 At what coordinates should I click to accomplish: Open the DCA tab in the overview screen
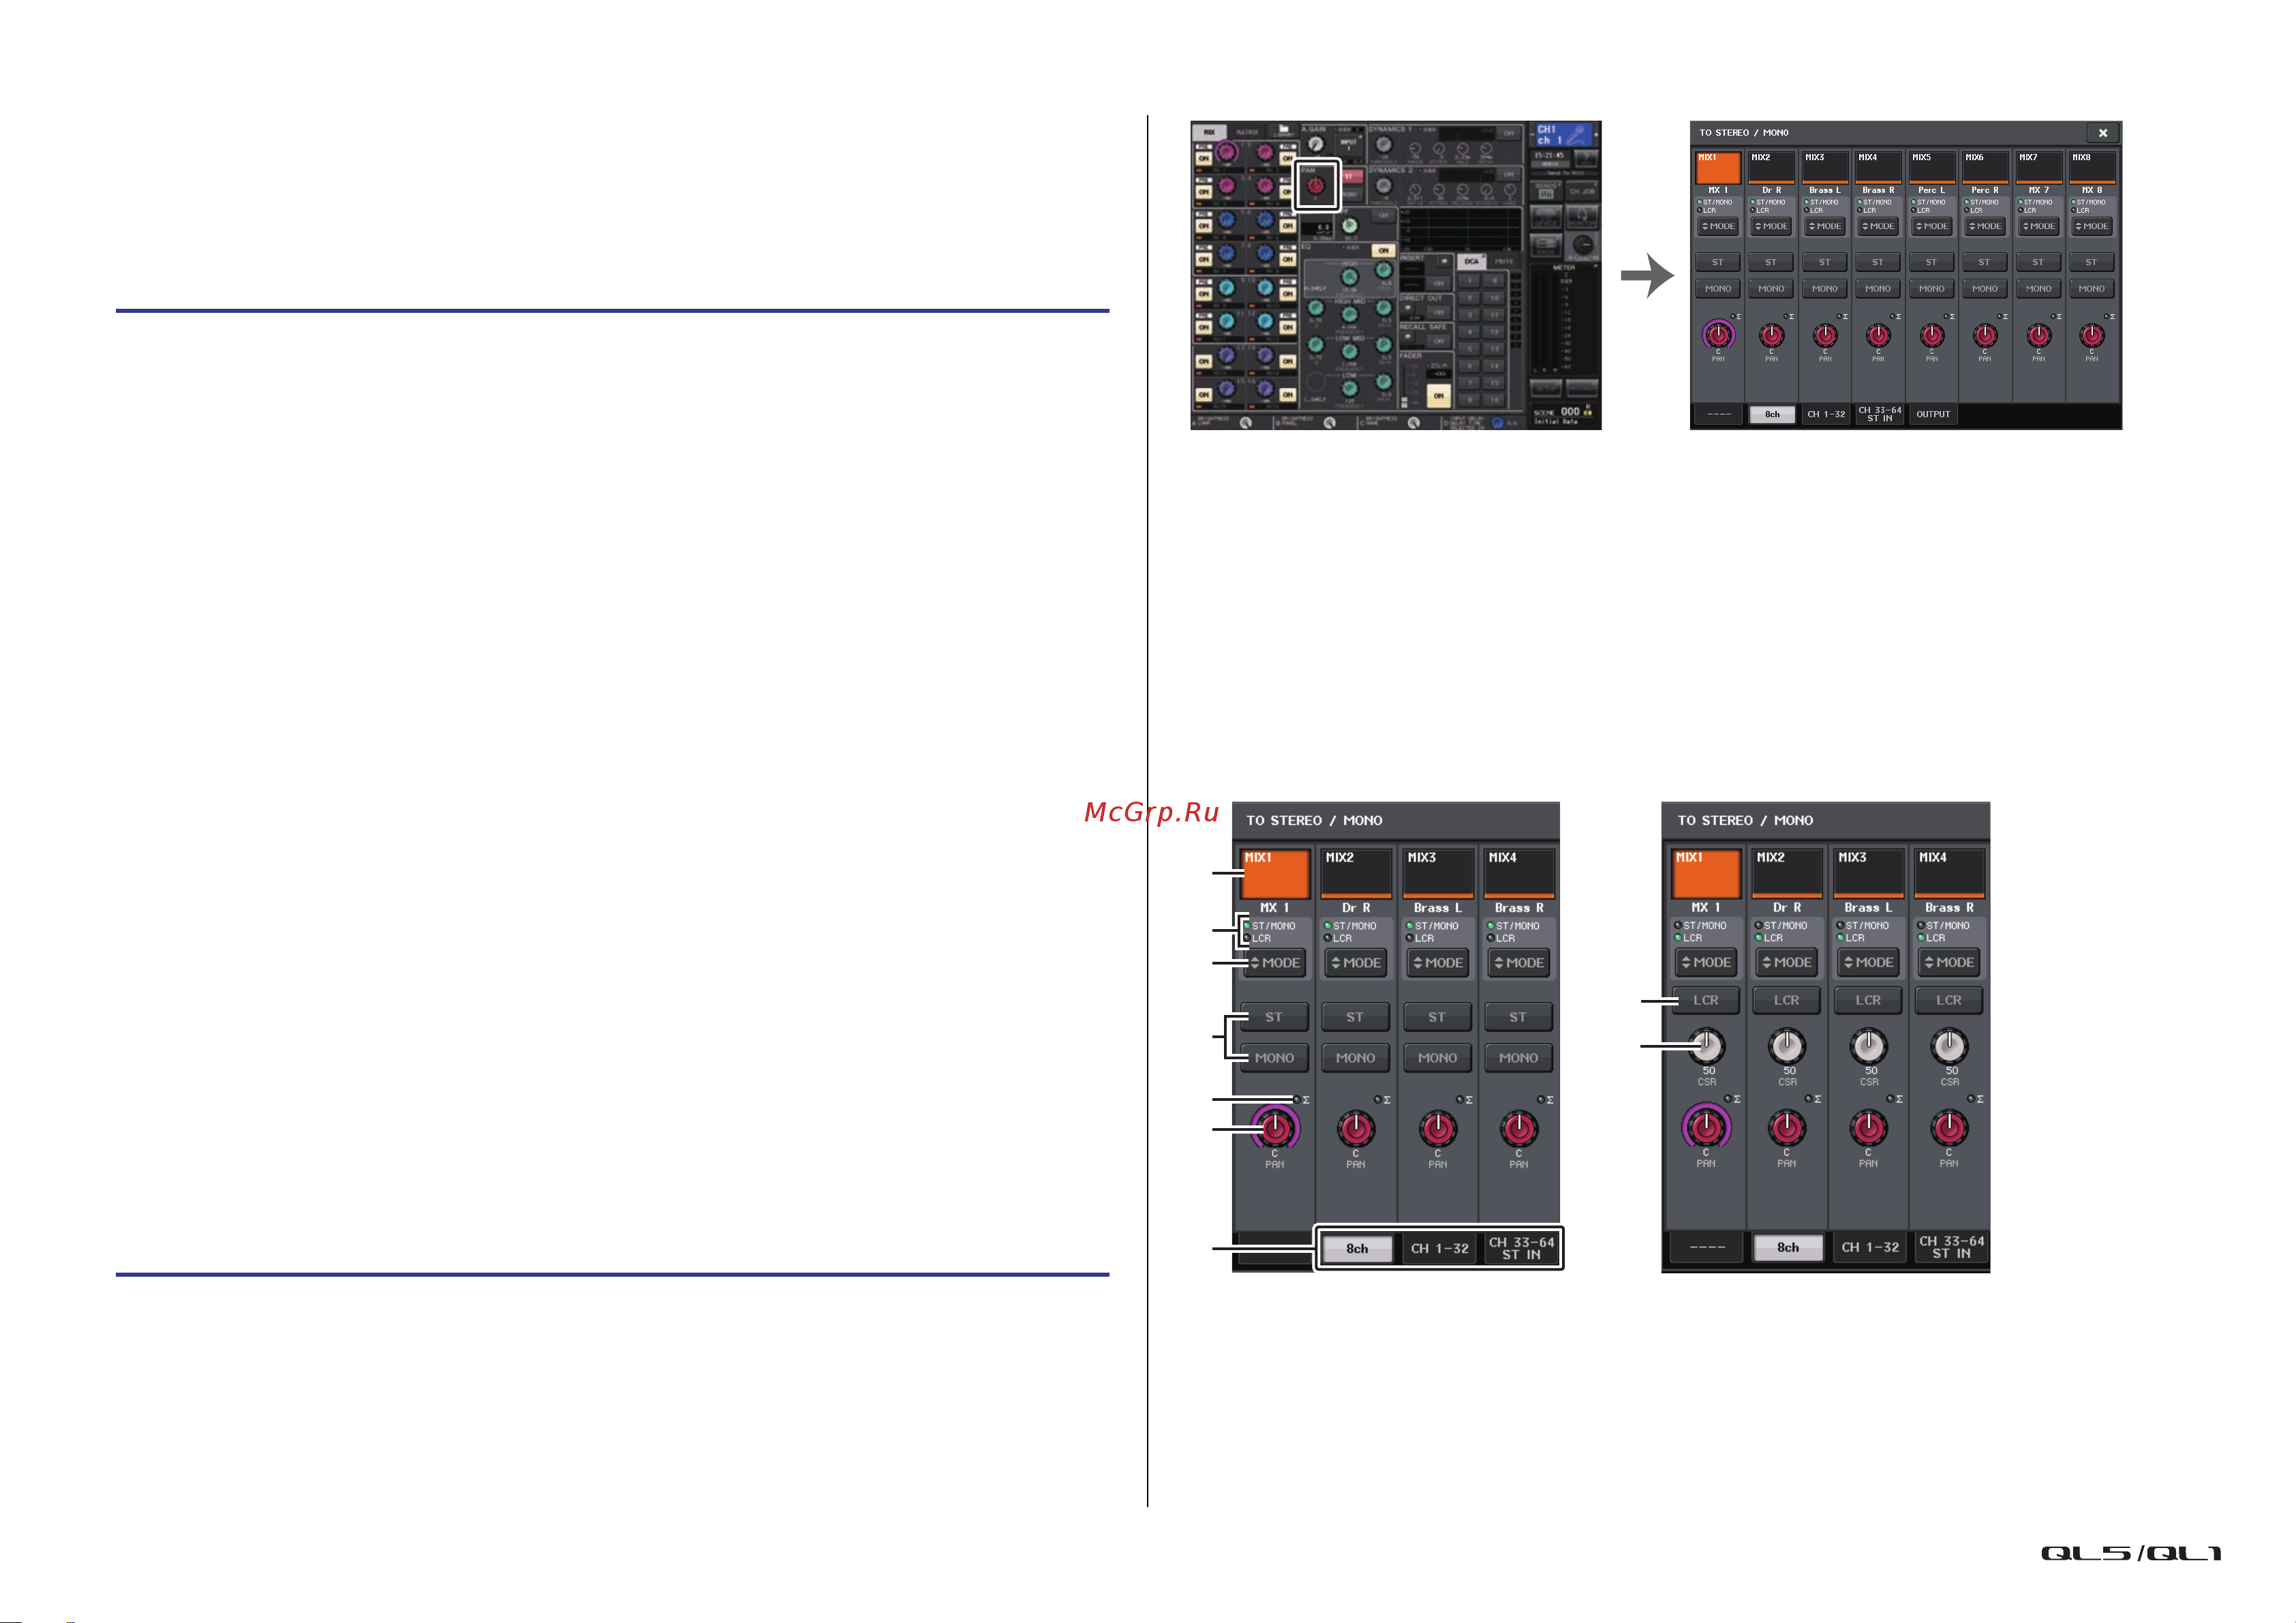pyautogui.click(x=1472, y=262)
